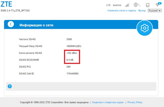Screen dimensions: 164x107
Task: Click the globe internet connection icon
Action: click(137, 5)
